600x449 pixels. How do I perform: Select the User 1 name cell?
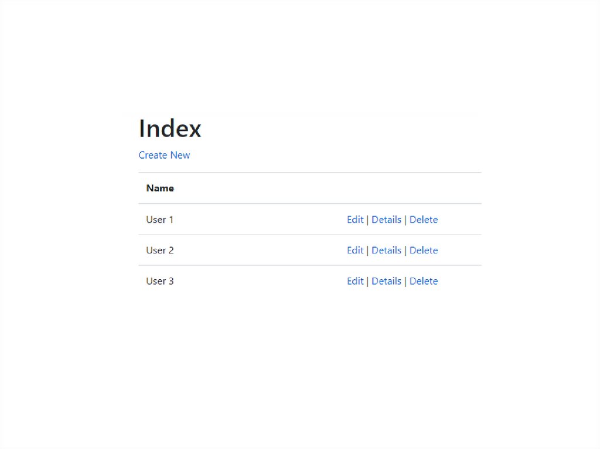(x=160, y=220)
